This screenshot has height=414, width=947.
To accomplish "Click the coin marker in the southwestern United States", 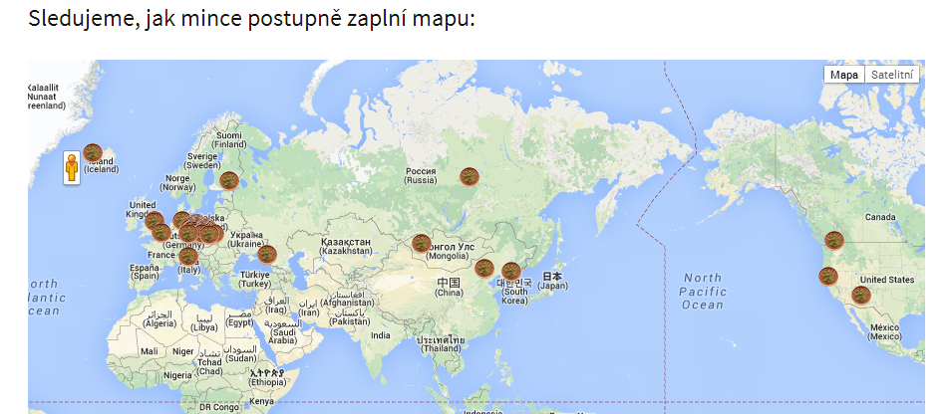I will coord(861,296).
